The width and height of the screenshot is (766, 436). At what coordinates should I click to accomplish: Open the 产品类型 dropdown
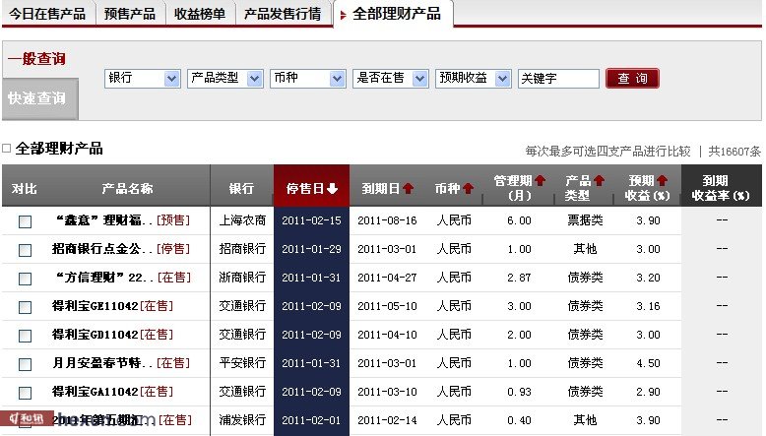point(225,78)
